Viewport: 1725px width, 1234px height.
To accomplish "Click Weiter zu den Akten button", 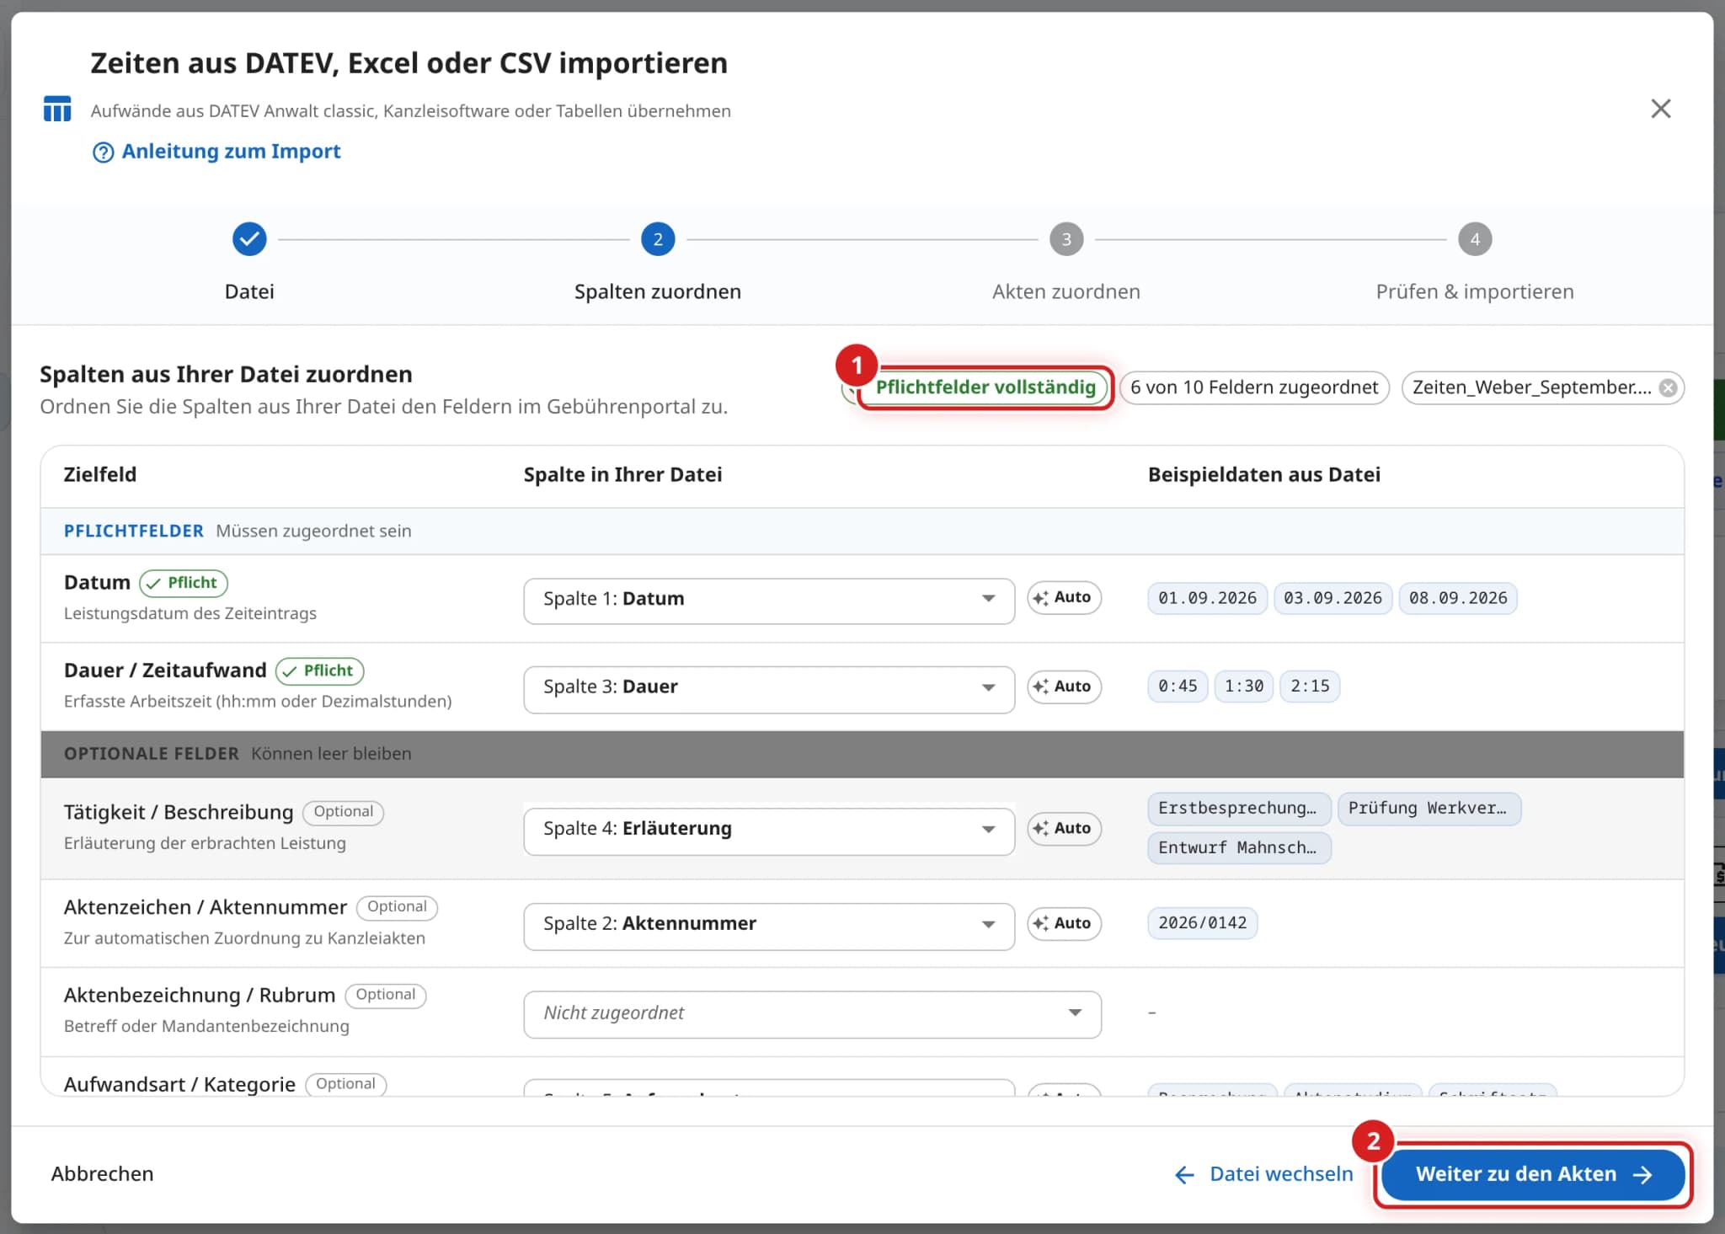I will point(1532,1175).
